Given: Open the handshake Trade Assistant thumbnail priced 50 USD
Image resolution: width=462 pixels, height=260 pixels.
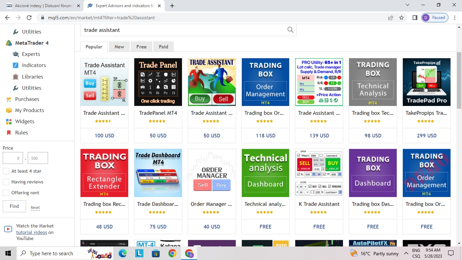Looking at the screenshot, I should (x=212, y=82).
